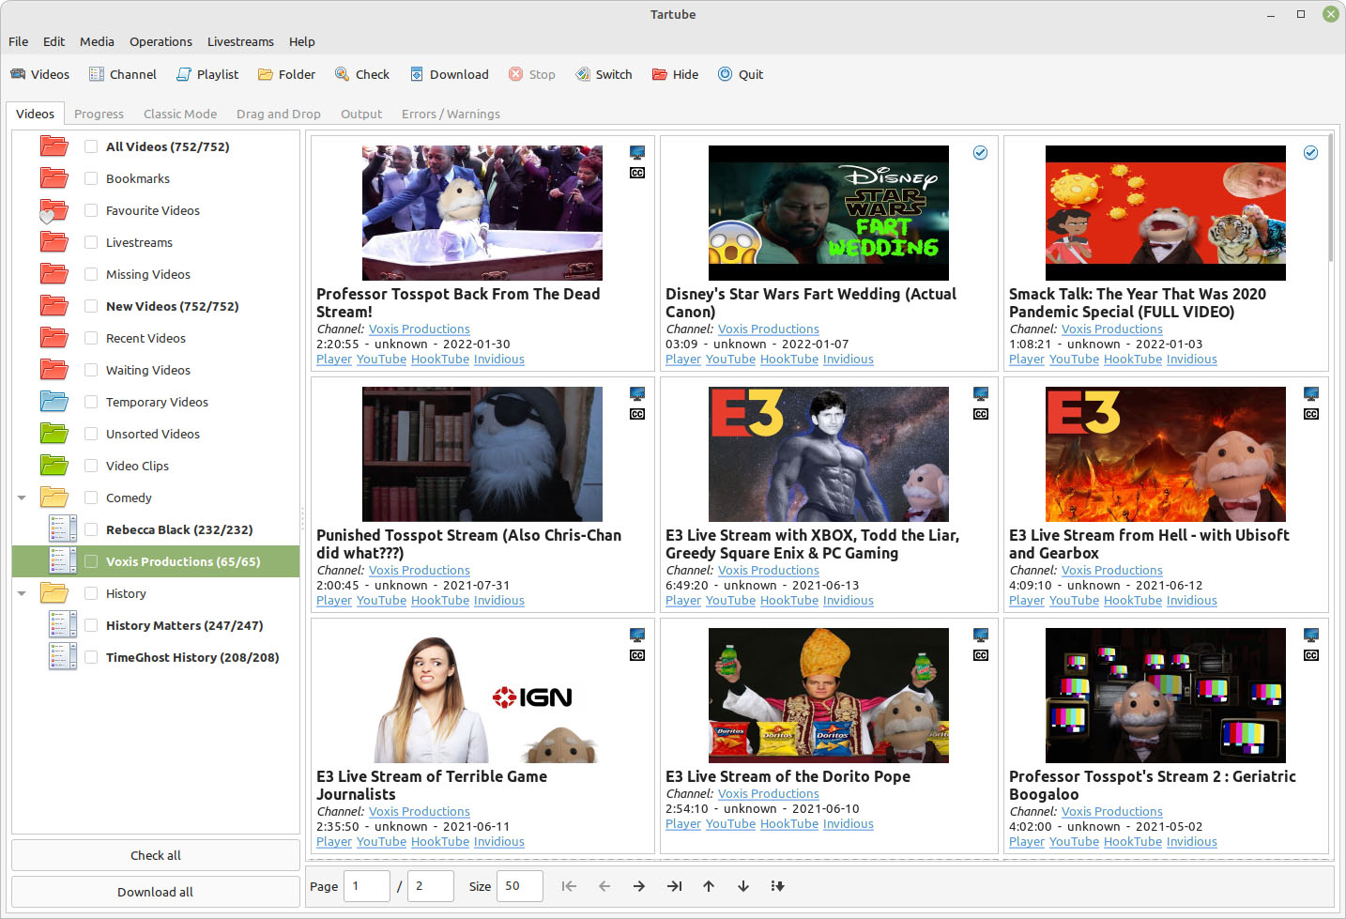Click the Hide toolbar button
1346x919 pixels.
pos(676,74)
